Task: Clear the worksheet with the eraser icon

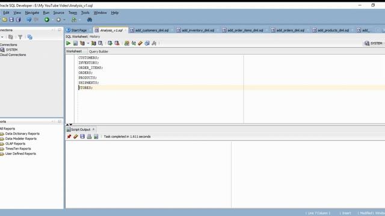Action: tap(140, 43)
